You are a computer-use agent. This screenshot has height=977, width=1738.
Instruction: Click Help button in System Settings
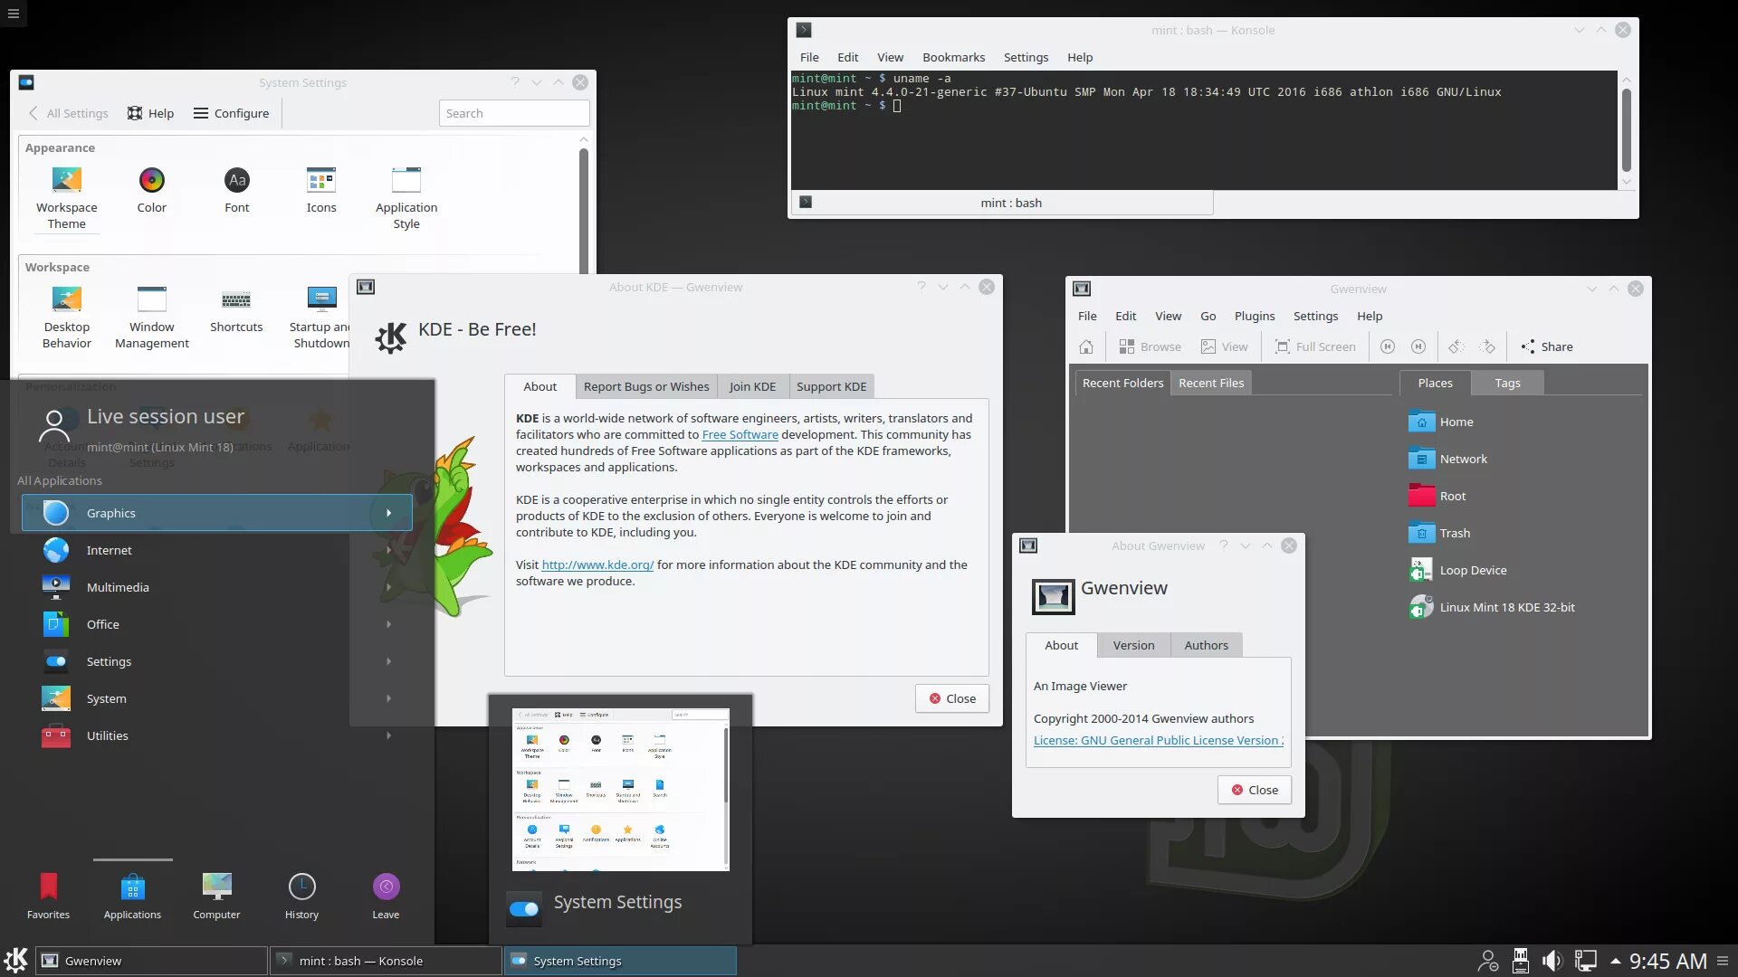(150, 113)
